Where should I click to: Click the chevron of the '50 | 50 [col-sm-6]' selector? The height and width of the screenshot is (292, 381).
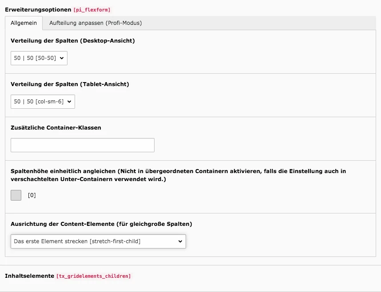click(x=70, y=101)
